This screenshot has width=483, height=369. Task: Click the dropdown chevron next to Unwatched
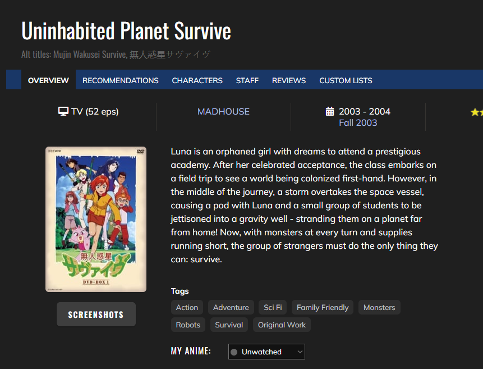tap(300, 352)
